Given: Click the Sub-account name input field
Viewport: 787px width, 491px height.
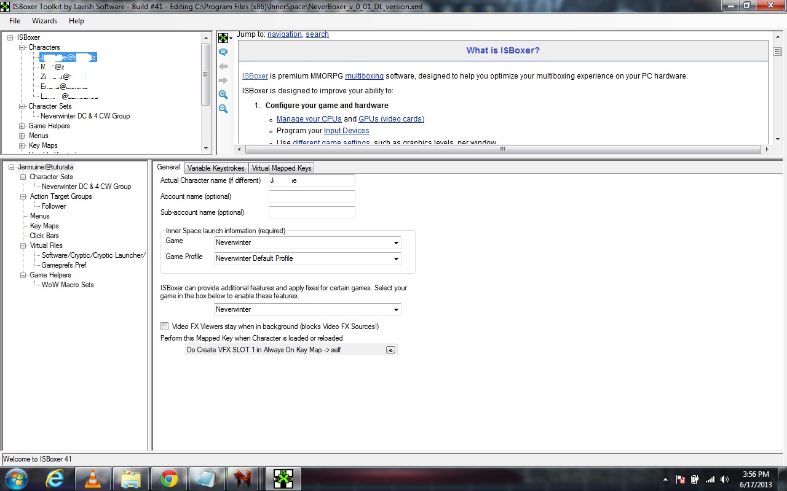Looking at the screenshot, I should pos(312,212).
